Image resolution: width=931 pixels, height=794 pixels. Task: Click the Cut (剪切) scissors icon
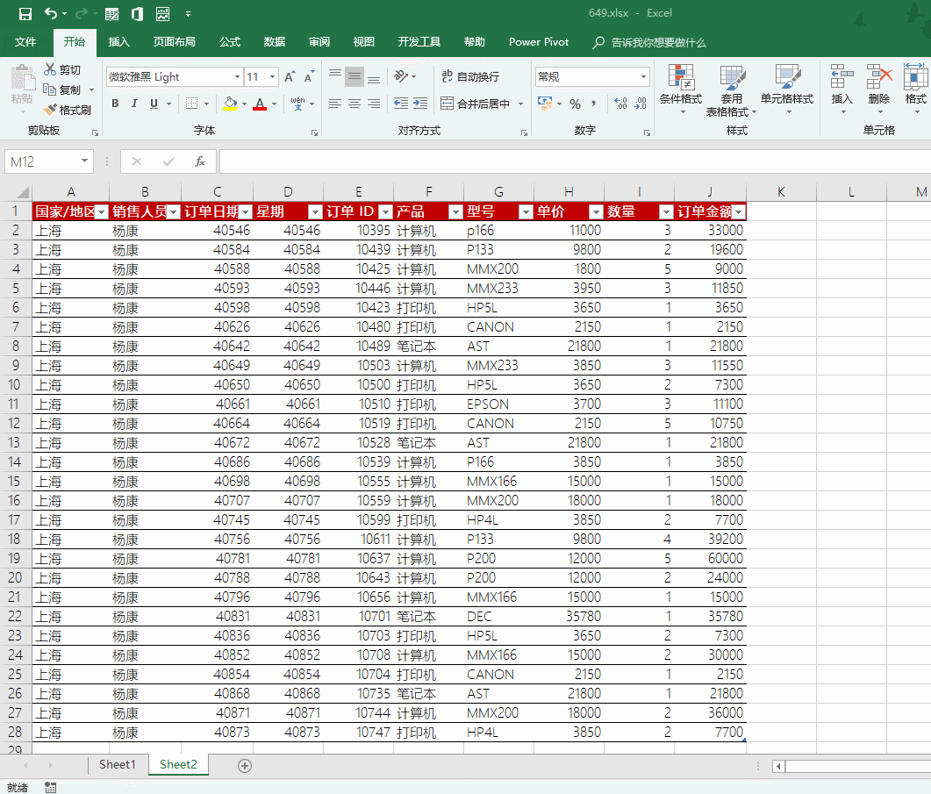click(x=50, y=69)
